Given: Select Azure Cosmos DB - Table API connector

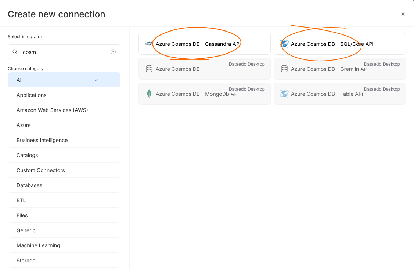Looking at the screenshot, I should pyautogui.click(x=340, y=94).
